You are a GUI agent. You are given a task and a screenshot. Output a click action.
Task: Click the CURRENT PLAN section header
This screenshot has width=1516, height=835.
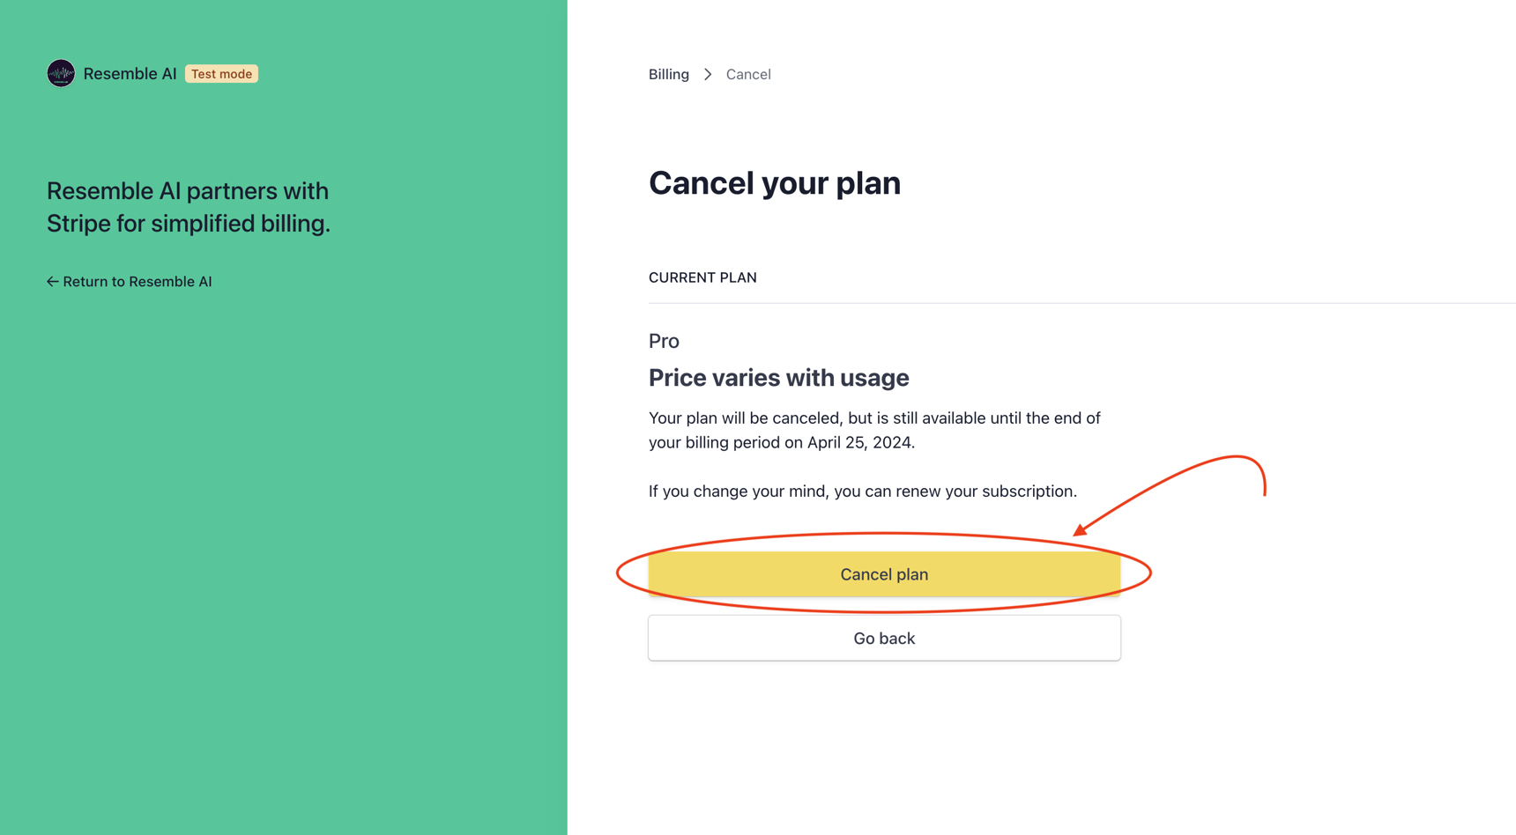click(x=702, y=277)
